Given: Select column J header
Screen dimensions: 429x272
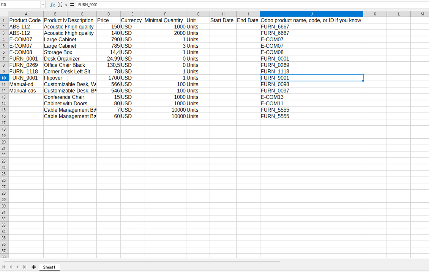Looking at the screenshot, I should point(312,14).
